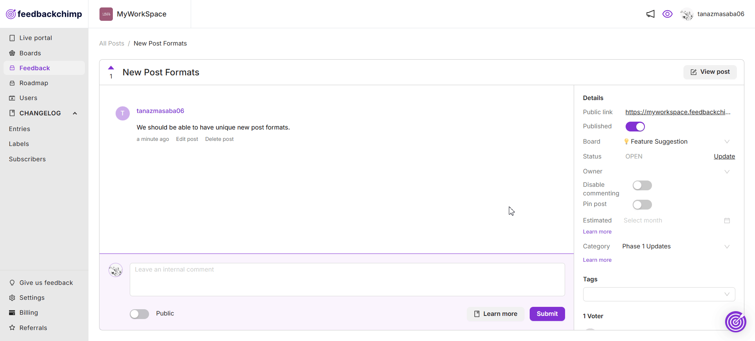Click the OPEN status value
The image size is (755, 341).
click(x=634, y=157)
